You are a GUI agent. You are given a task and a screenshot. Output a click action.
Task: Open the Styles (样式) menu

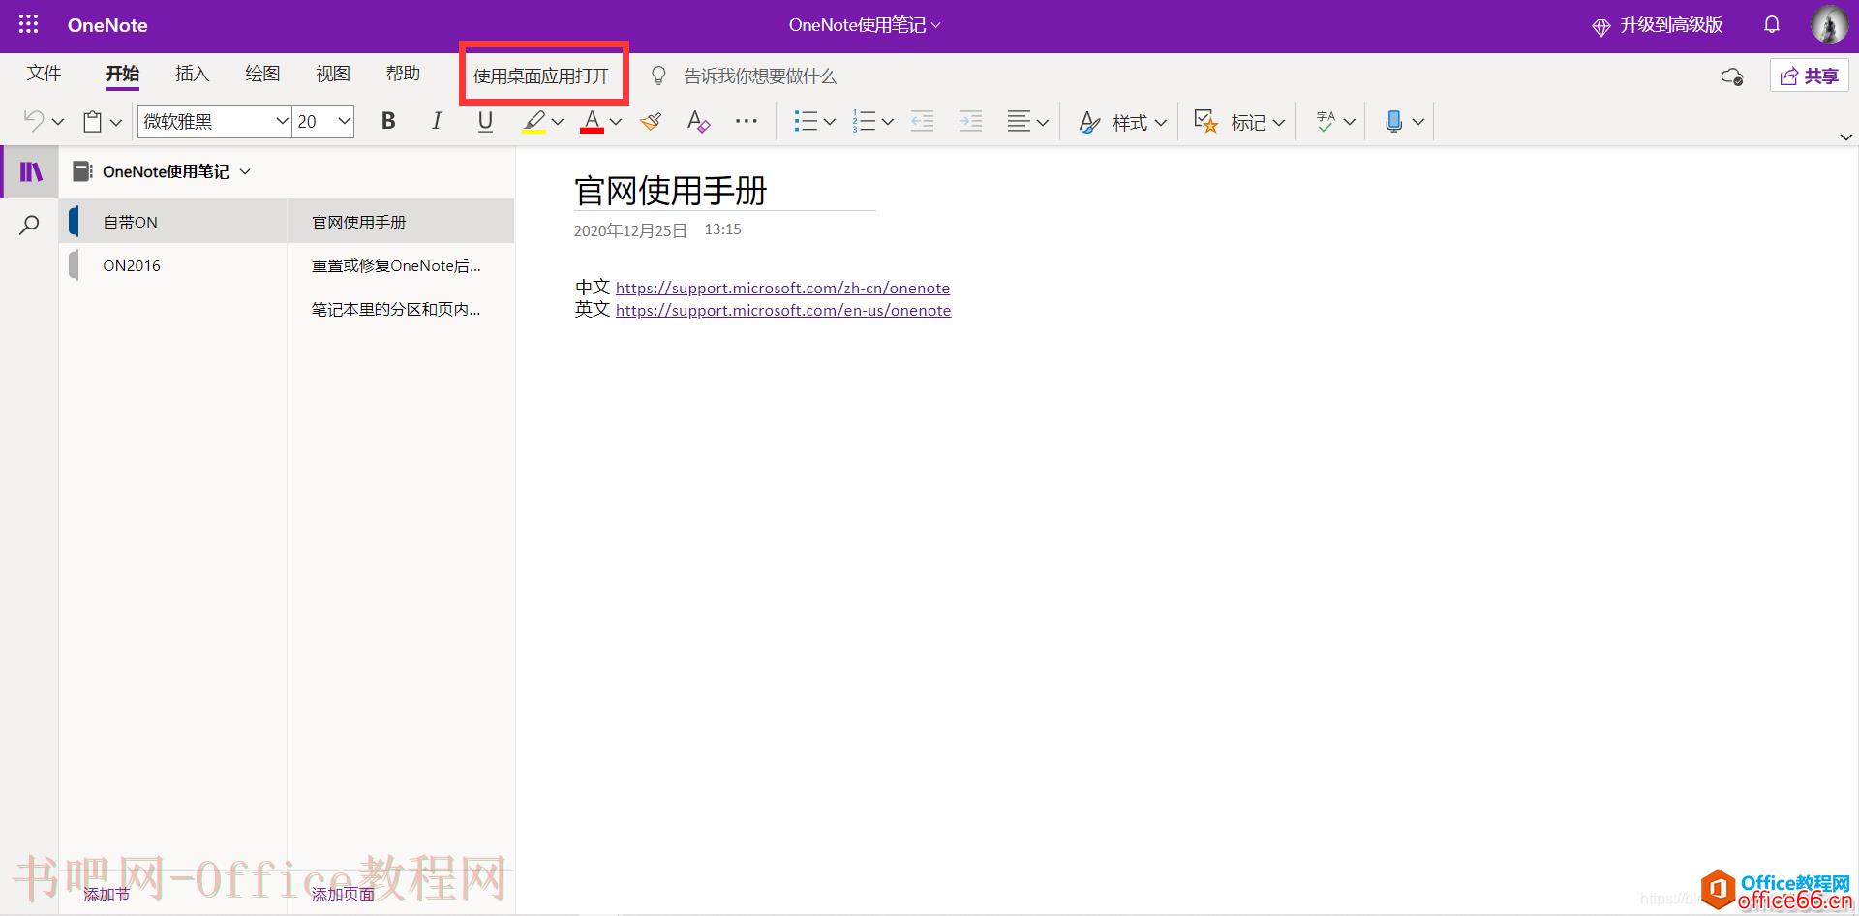tap(1122, 122)
